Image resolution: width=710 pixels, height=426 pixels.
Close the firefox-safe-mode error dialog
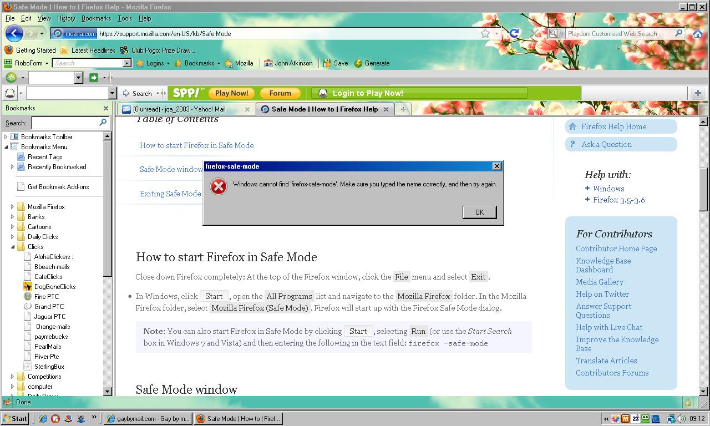pos(497,166)
